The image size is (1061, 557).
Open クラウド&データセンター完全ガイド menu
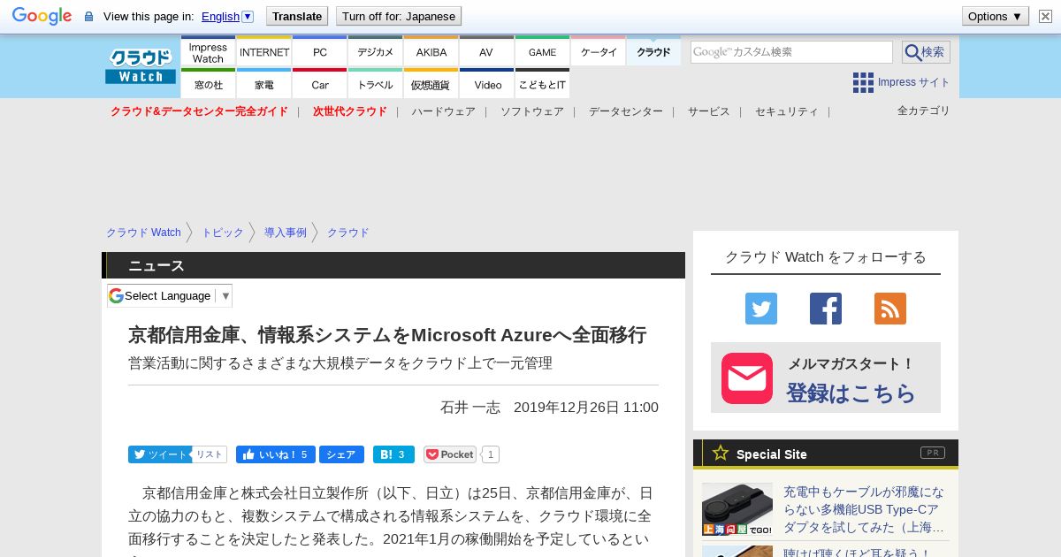[199, 111]
